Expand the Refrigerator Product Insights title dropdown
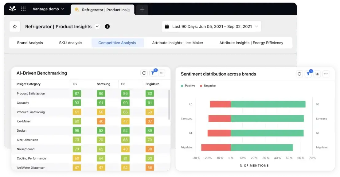The width and height of the screenshot is (340, 177). pyautogui.click(x=97, y=26)
